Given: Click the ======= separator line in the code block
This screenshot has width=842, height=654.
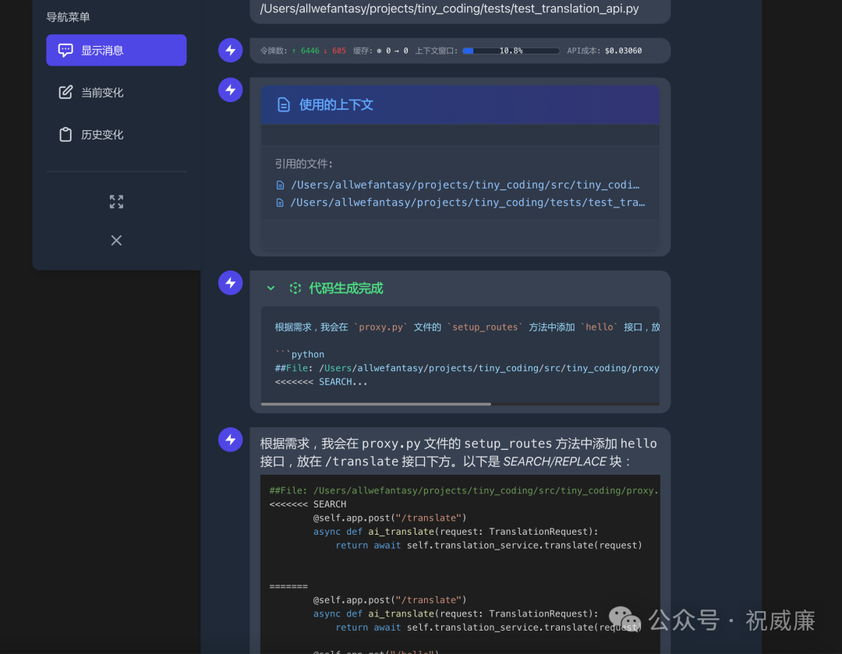Looking at the screenshot, I should click(288, 586).
